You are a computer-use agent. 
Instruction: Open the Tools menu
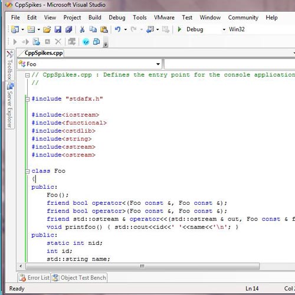coord(140,18)
